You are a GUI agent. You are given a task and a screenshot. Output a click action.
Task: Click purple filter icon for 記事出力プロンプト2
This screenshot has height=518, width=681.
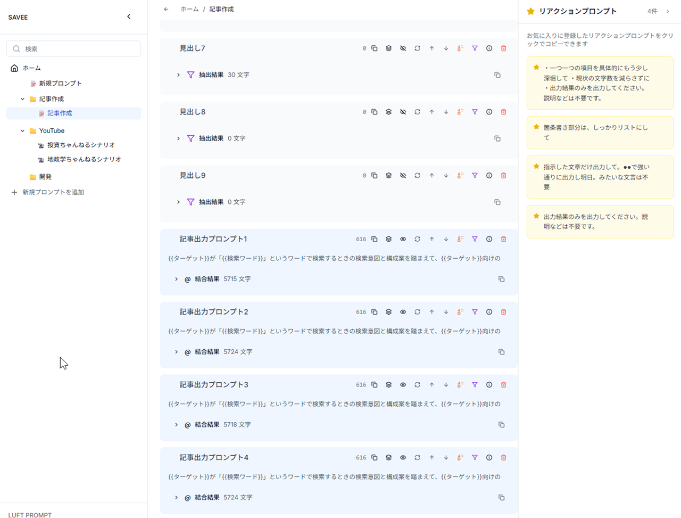point(475,312)
